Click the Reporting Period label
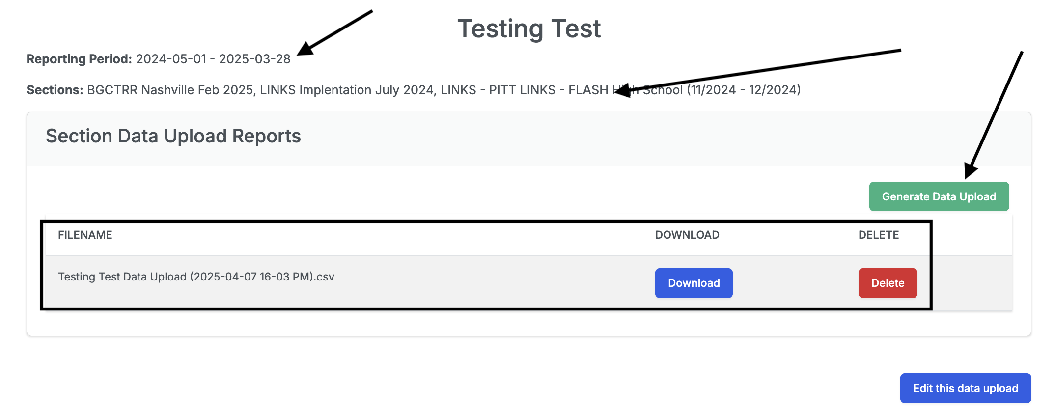This screenshot has height=420, width=1055. (79, 59)
